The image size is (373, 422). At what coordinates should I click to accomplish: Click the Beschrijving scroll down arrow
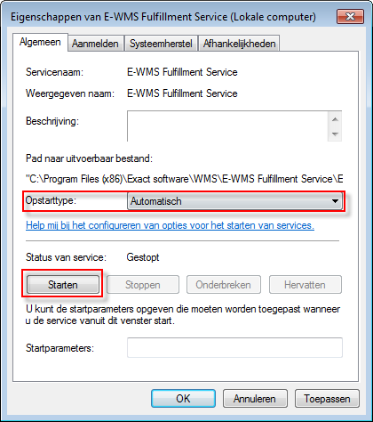[x=335, y=134]
